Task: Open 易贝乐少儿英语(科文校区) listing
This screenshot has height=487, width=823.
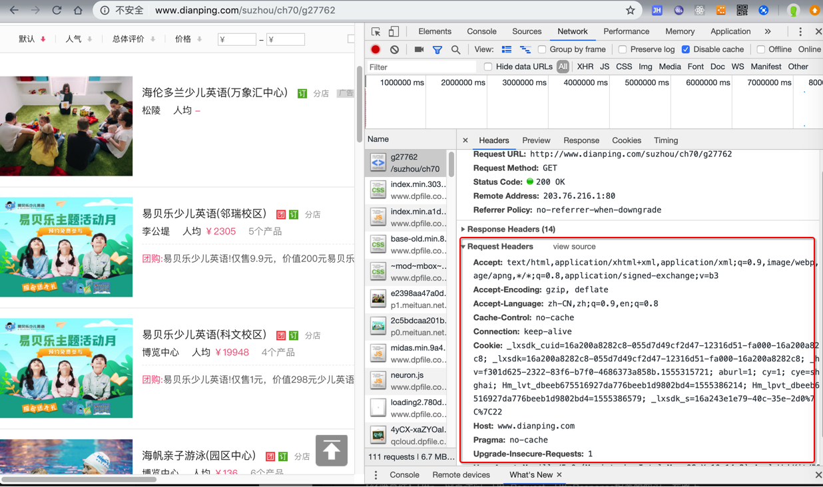Action: coord(204,335)
